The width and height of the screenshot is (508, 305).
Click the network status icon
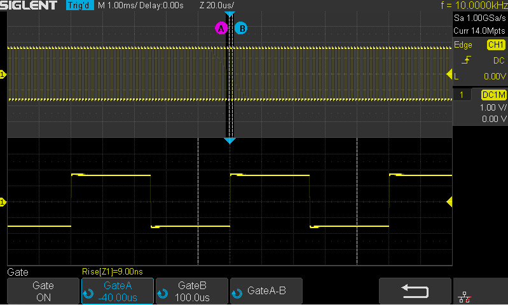(464, 294)
